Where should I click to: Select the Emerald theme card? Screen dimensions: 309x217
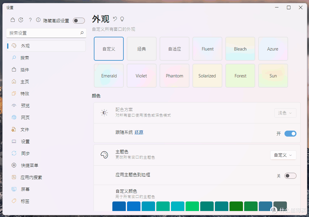coord(109,76)
